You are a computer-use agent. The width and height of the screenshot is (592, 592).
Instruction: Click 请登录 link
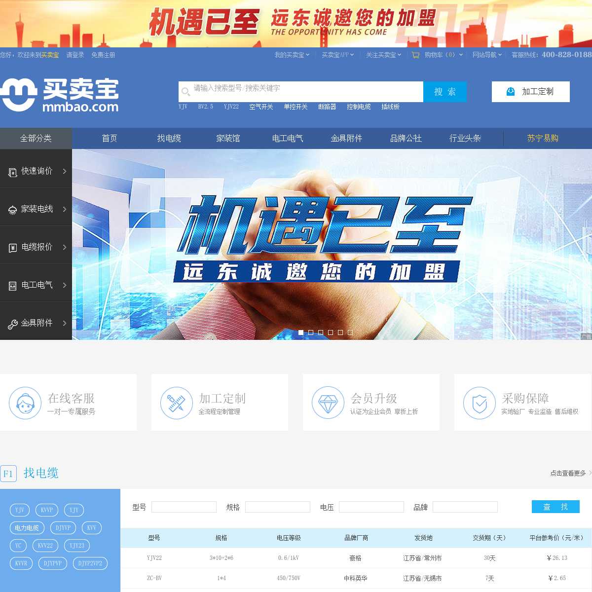pos(75,55)
